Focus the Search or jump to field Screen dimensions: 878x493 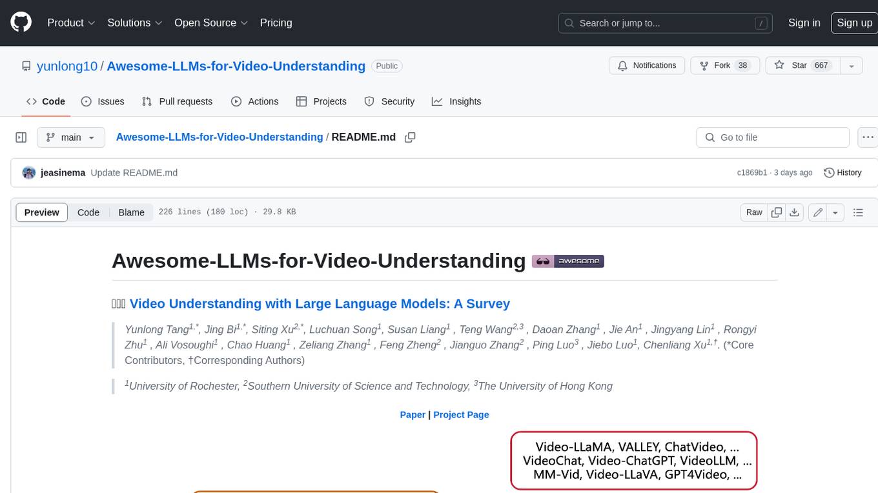(666, 23)
